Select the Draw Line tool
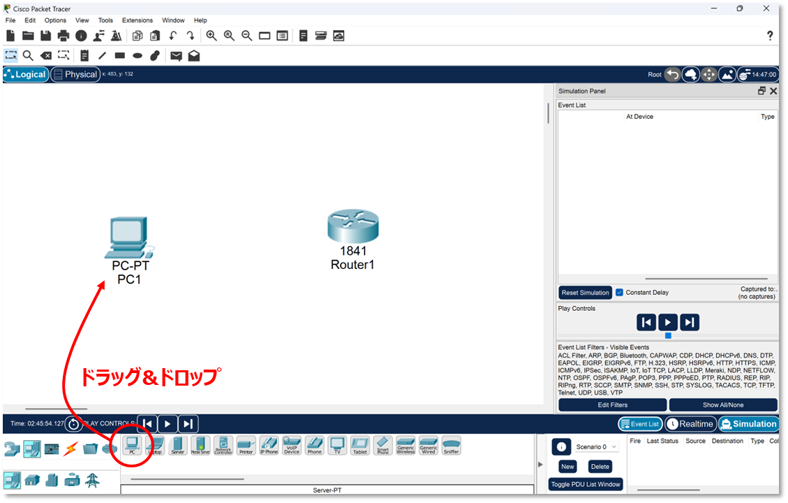This screenshot has width=788, height=503. [102, 56]
